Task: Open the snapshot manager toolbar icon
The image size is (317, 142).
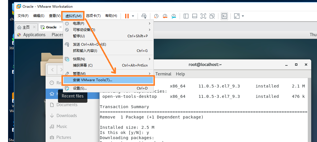Action: click(x=174, y=16)
